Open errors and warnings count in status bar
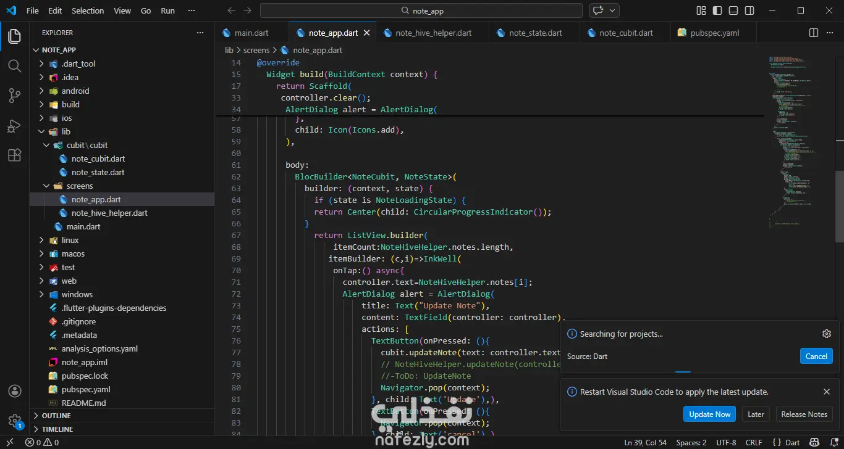The image size is (844, 449). click(x=42, y=442)
